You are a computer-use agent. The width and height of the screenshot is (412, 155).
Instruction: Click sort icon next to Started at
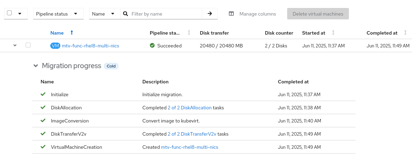point(333,33)
